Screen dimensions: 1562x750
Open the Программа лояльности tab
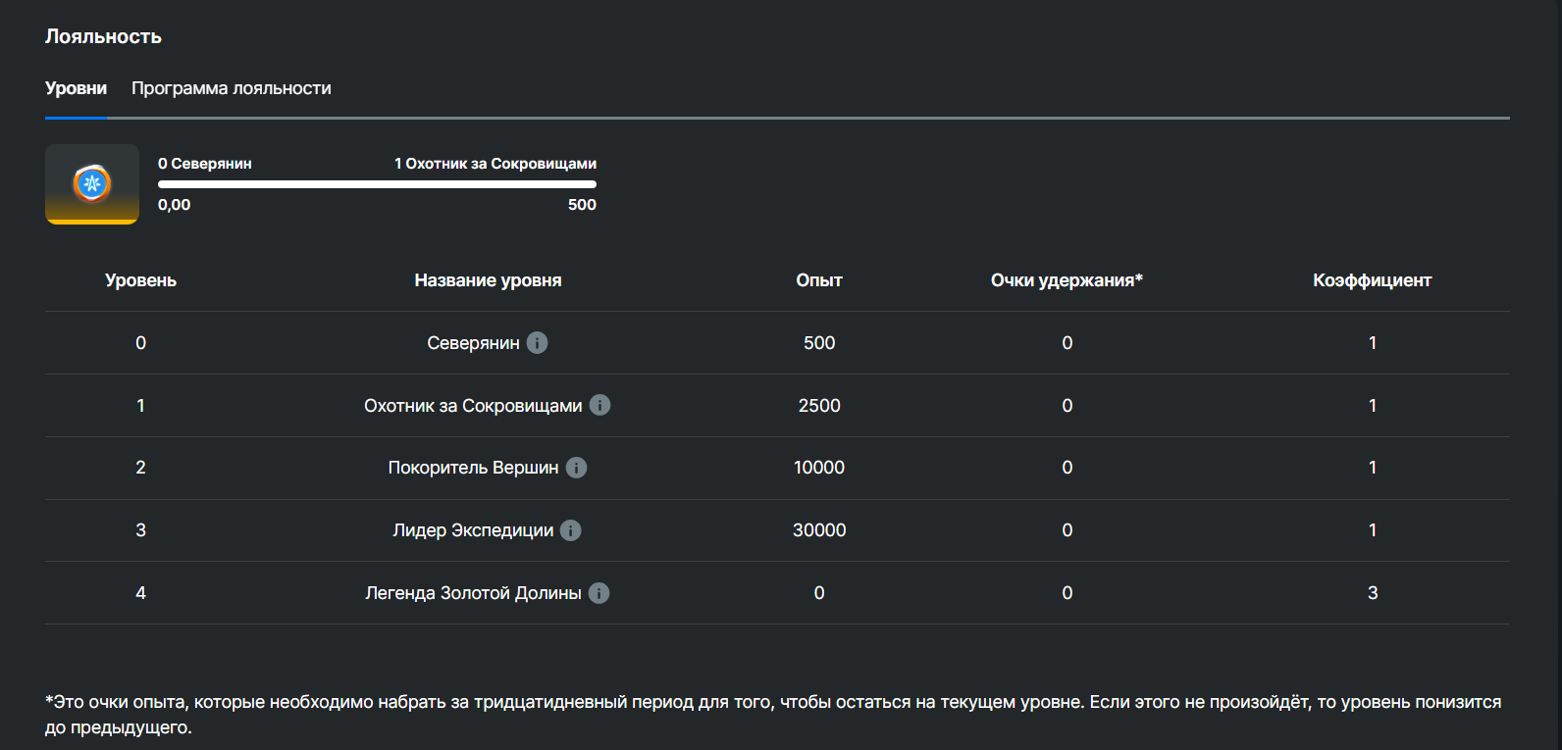pos(232,88)
